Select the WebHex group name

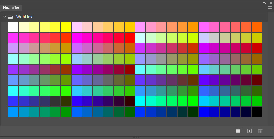click(x=24, y=17)
